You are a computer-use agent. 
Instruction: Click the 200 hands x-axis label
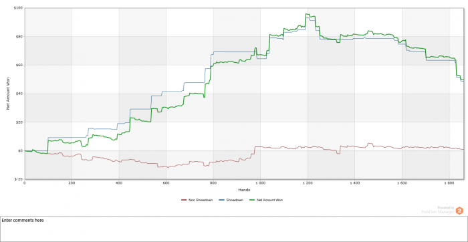click(x=72, y=183)
